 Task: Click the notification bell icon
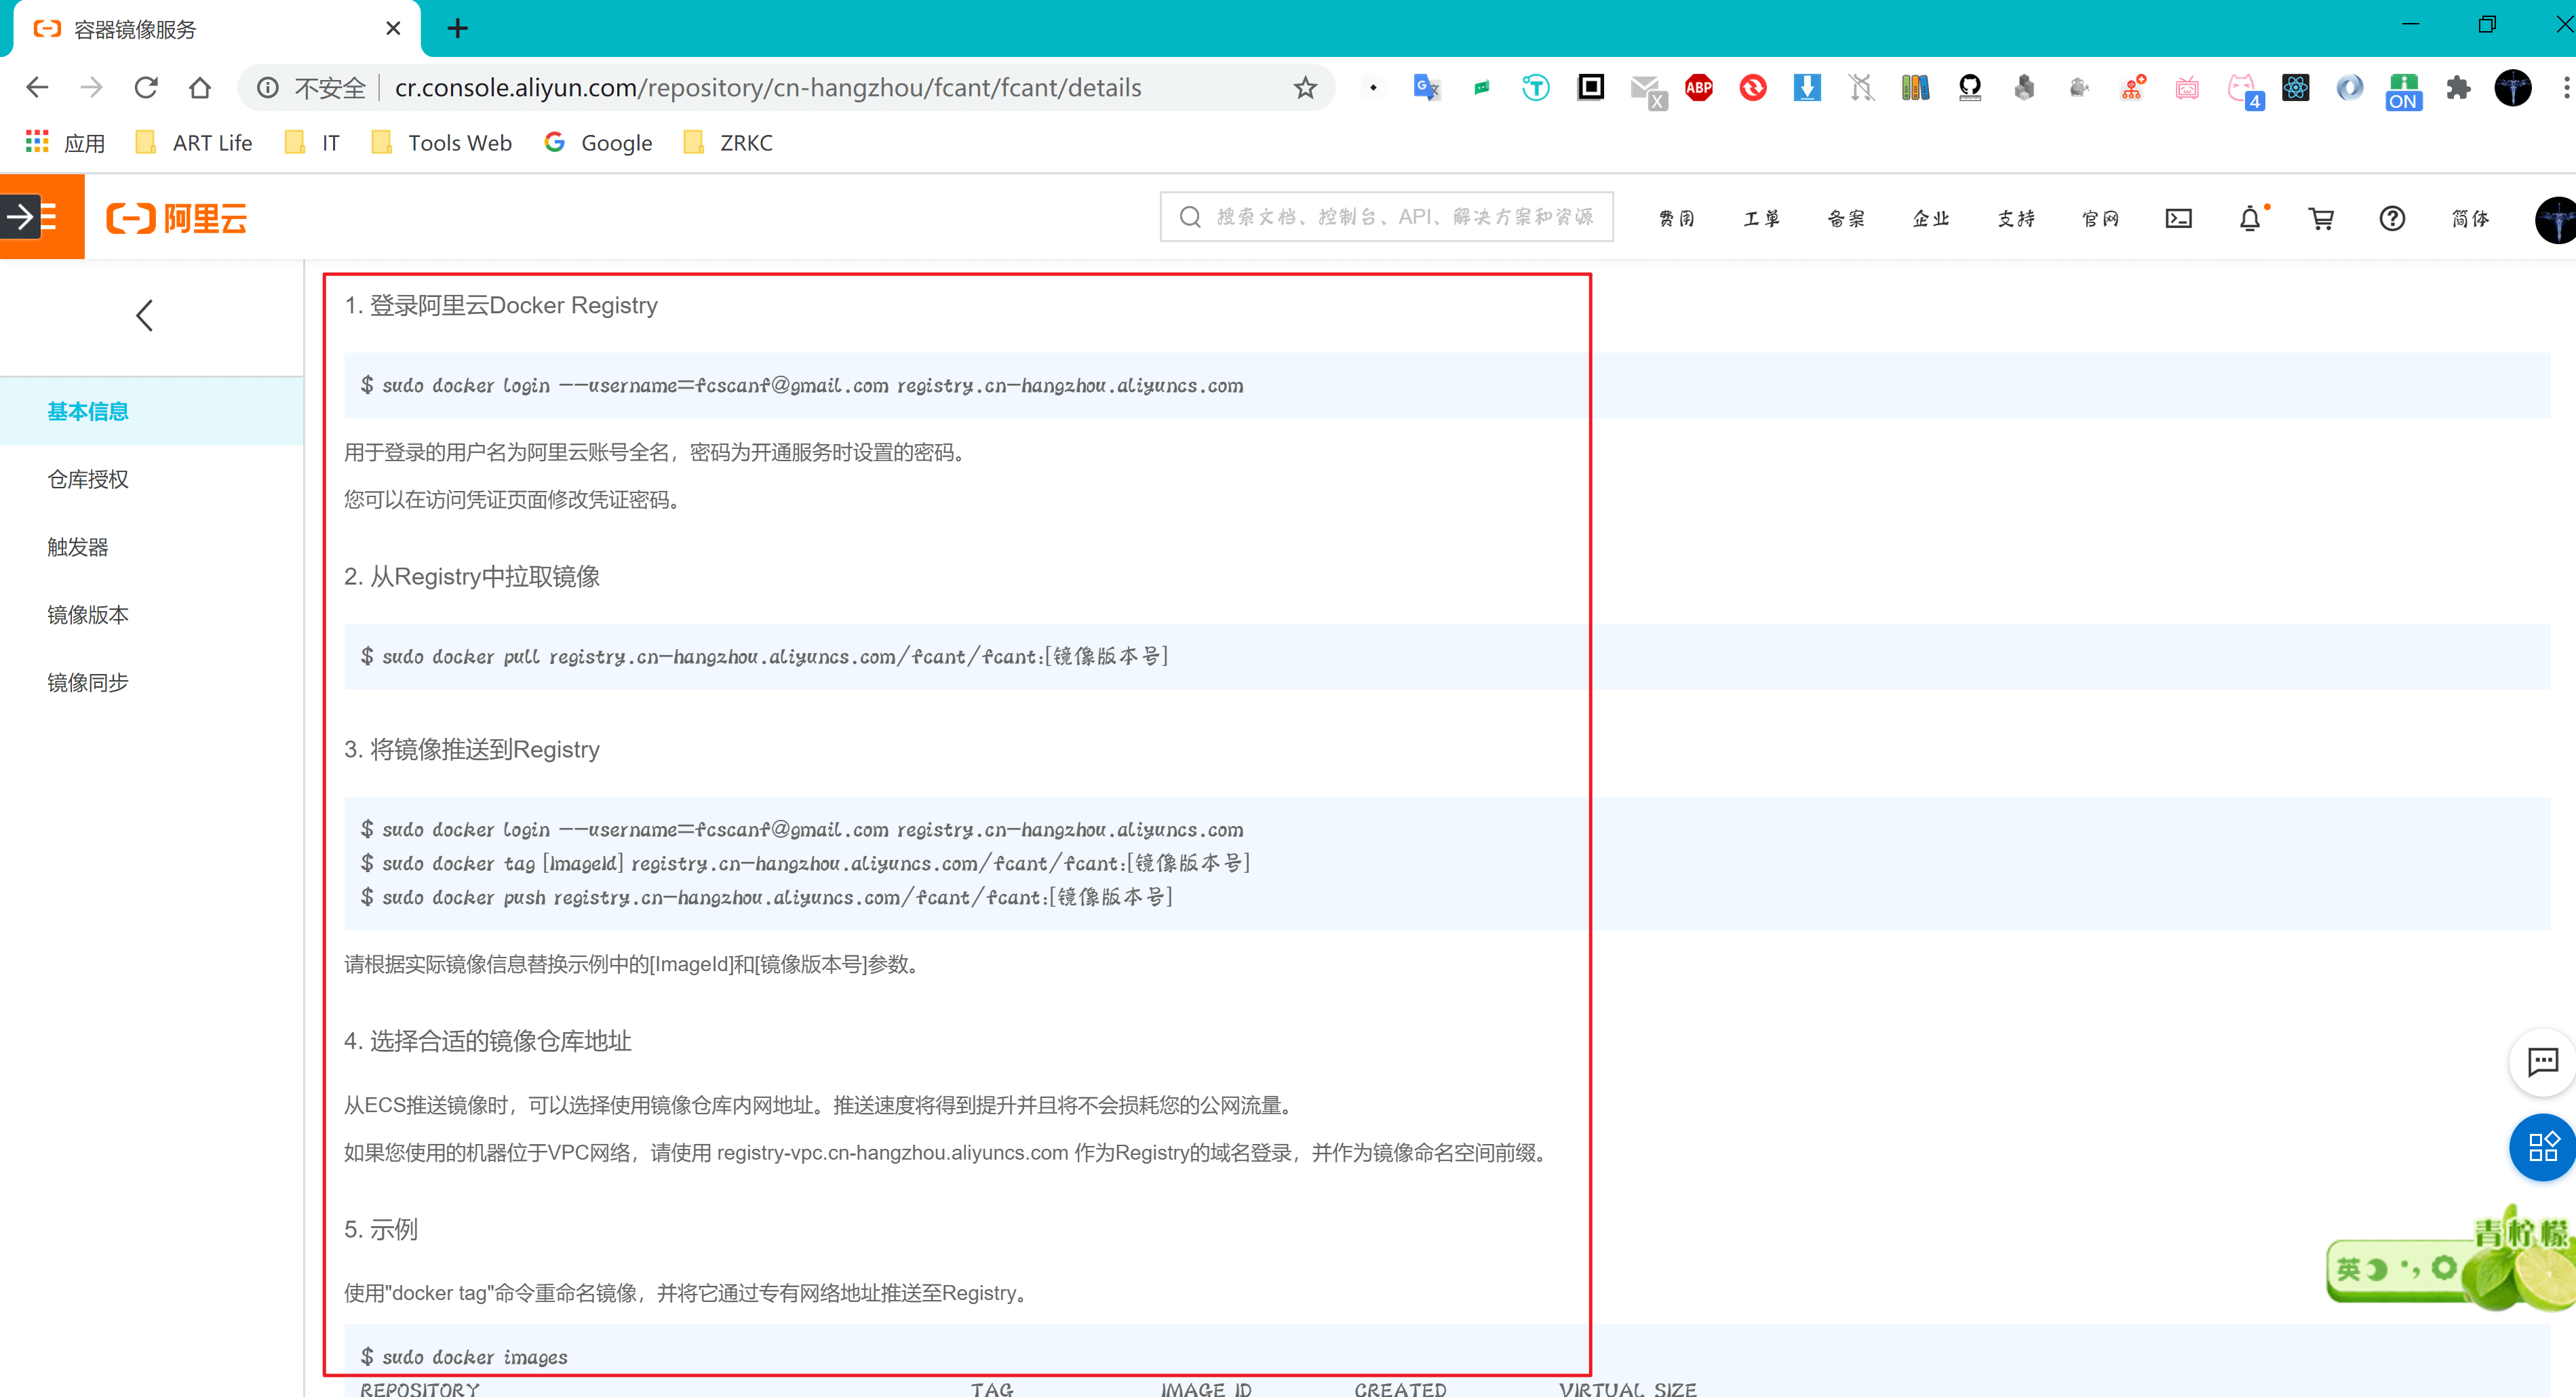click(2249, 218)
